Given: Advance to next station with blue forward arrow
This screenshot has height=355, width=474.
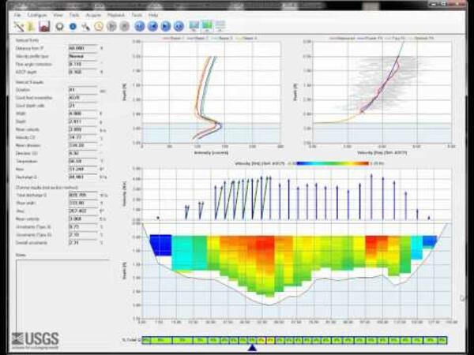Looking at the screenshot, I should point(166,26).
